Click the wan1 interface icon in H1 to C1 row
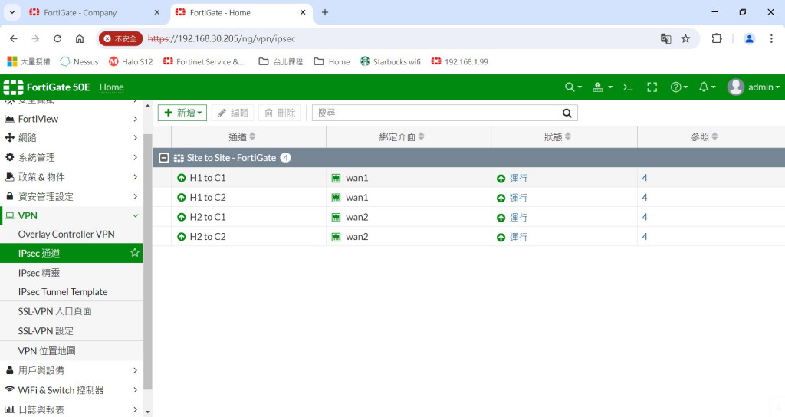785x417 pixels. (x=336, y=178)
